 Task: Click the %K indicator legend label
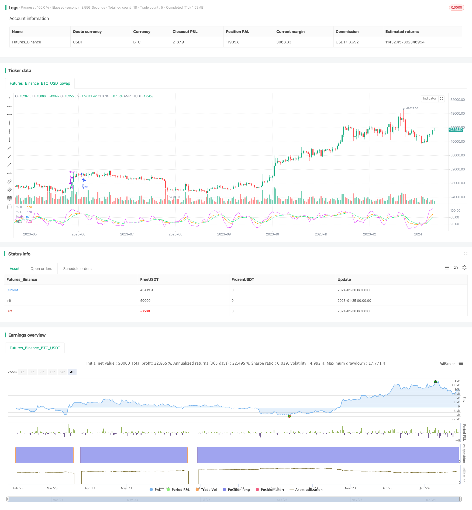click(19, 207)
